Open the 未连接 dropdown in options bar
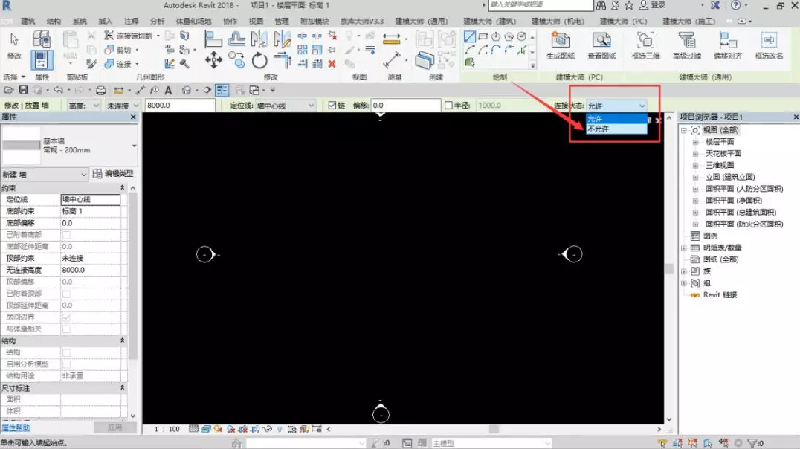The width and height of the screenshot is (800, 449). pos(123,105)
